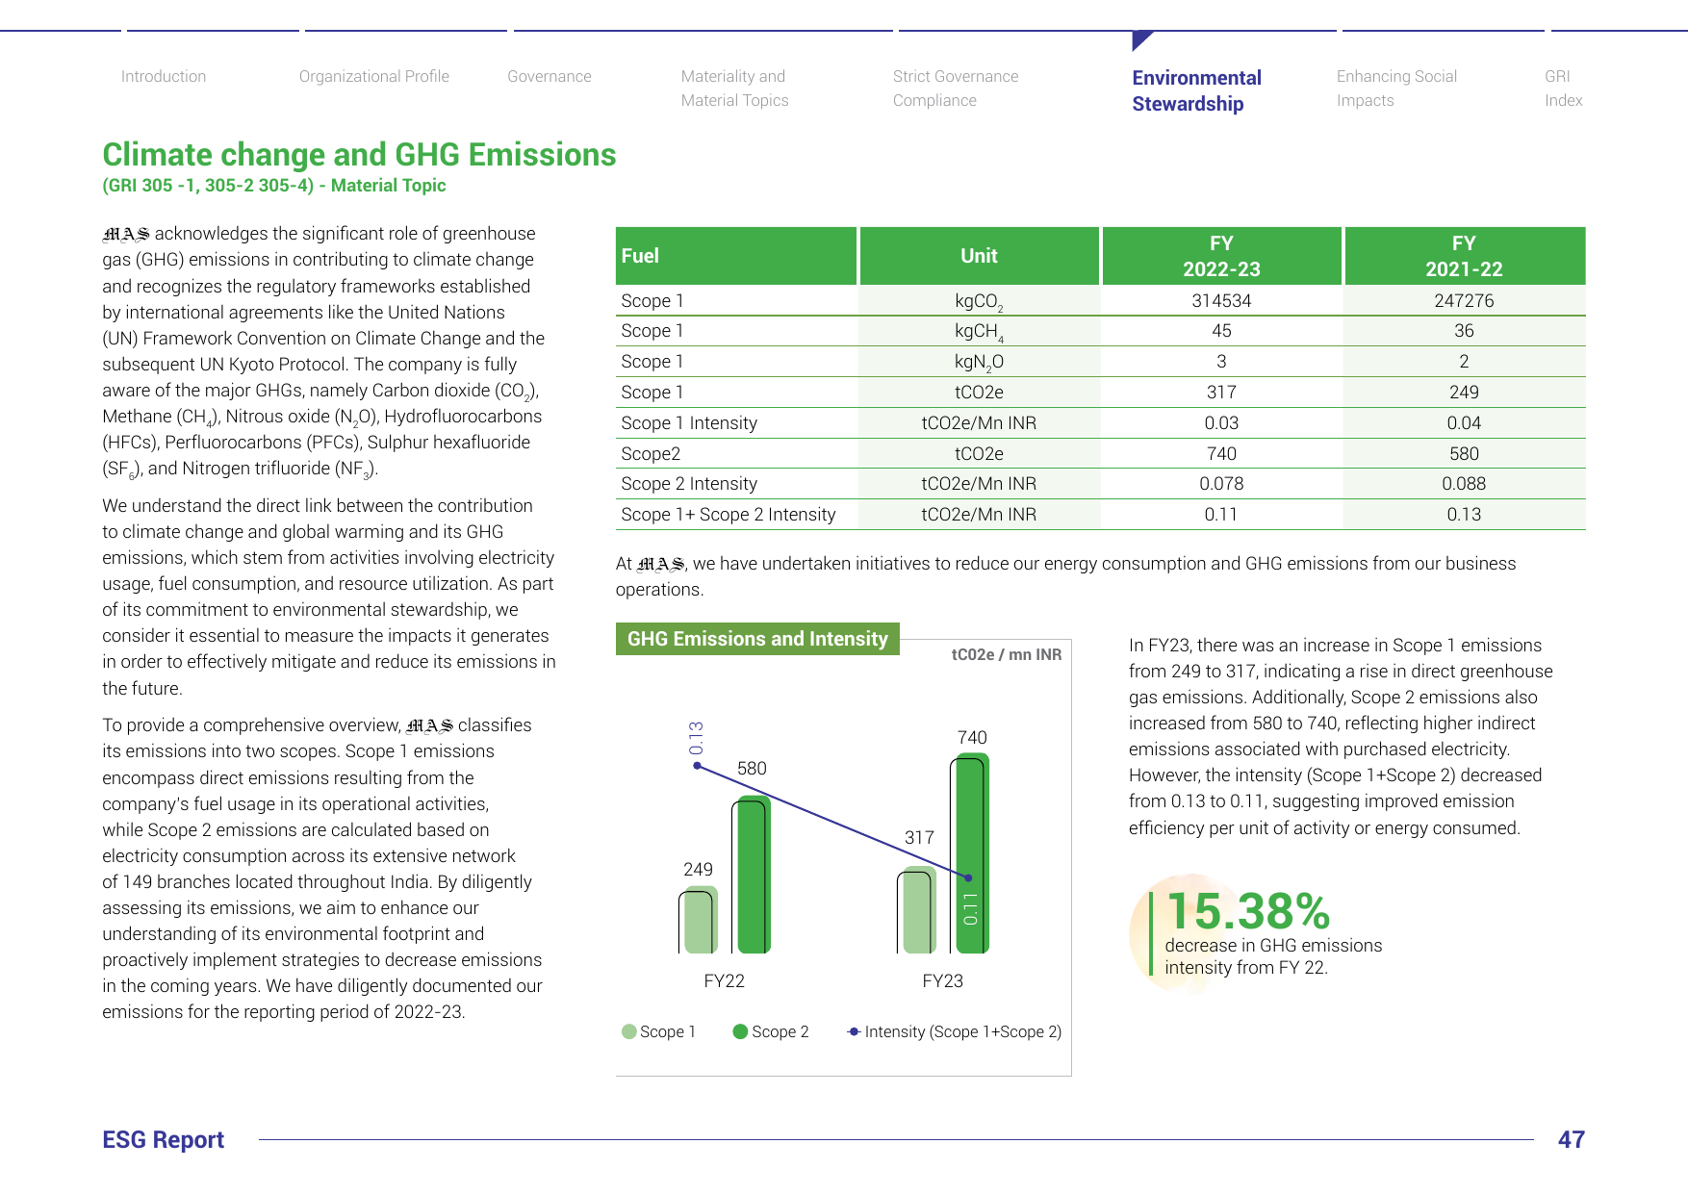Open Strict Governance Compliance tab
The height and width of the screenshot is (1194, 1688).
coord(956,89)
